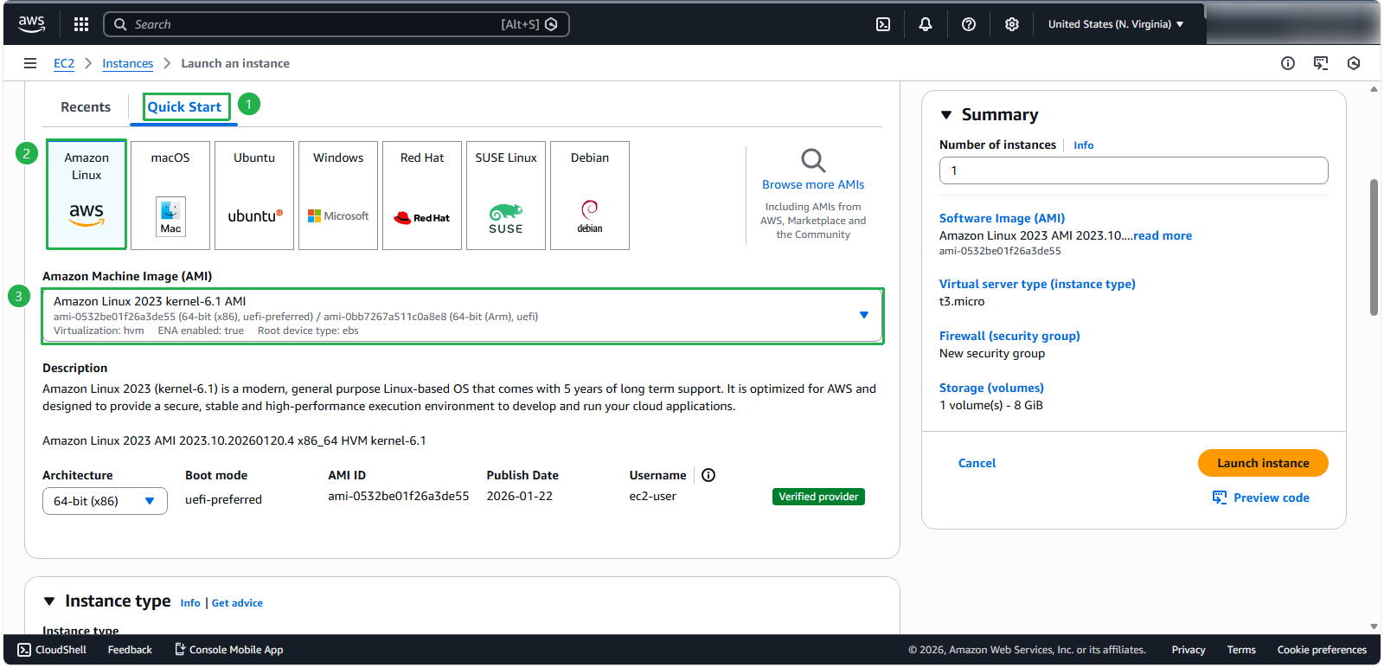This screenshot has width=1384, height=668.
Task: Click the hexagon icon below the top bar
Action: [x=1354, y=63]
